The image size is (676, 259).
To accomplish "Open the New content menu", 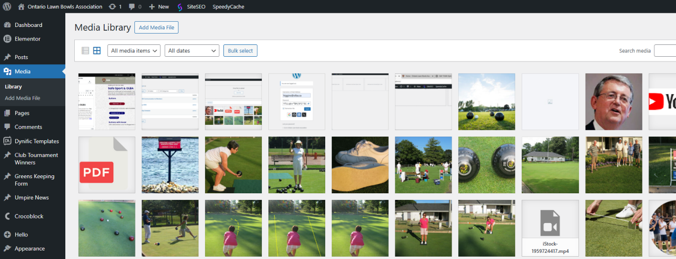I will coord(159,7).
